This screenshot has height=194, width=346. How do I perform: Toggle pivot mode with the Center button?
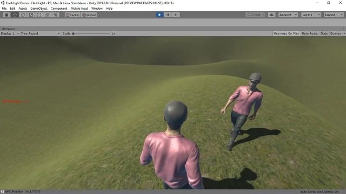[x=72, y=15]
